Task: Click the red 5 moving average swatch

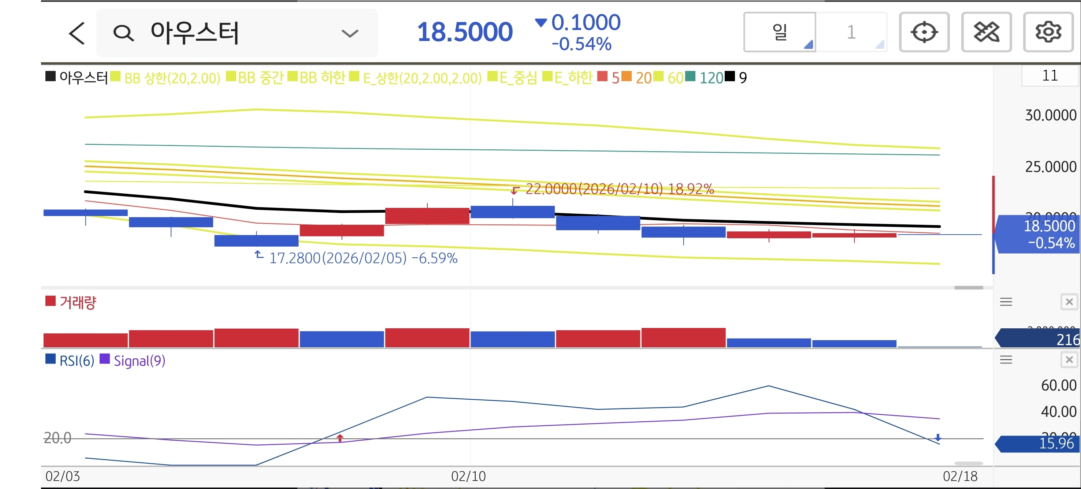Action: (x=602, y=77)
